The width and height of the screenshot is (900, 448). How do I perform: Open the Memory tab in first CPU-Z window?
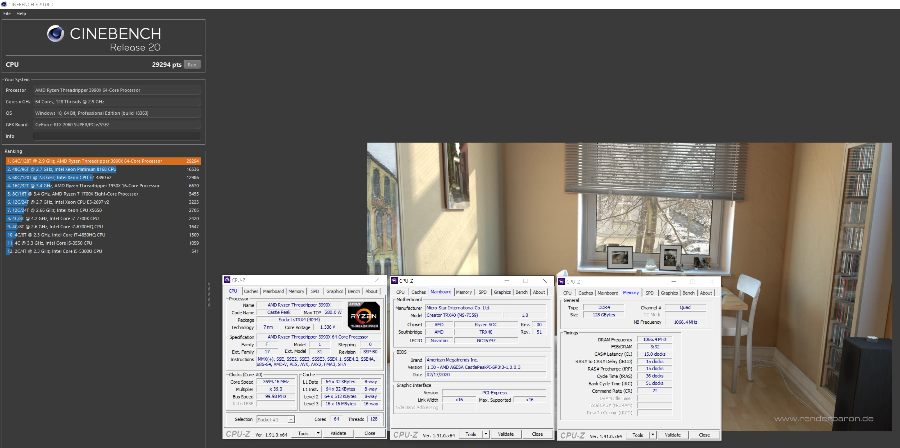click(296, 291)
